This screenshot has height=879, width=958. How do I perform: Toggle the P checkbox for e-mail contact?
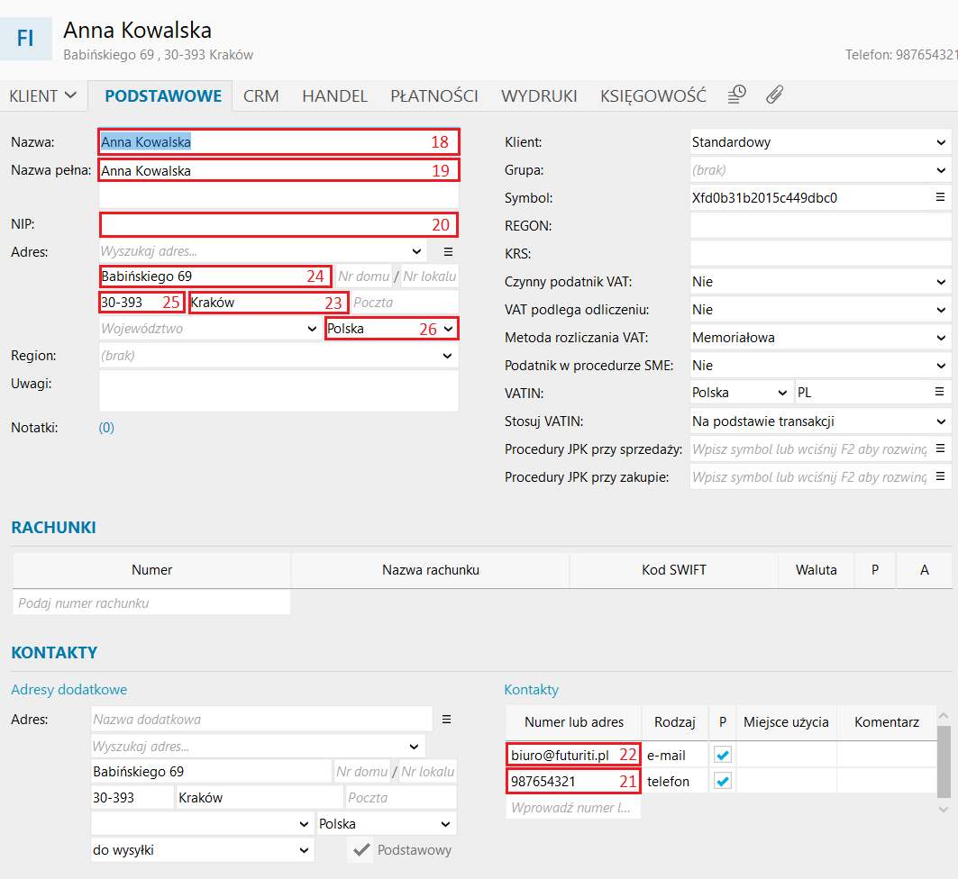(x=722, y=755)
